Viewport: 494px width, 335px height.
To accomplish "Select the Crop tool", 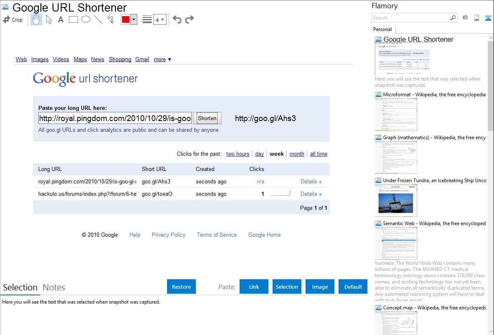I will pos(13,19).
